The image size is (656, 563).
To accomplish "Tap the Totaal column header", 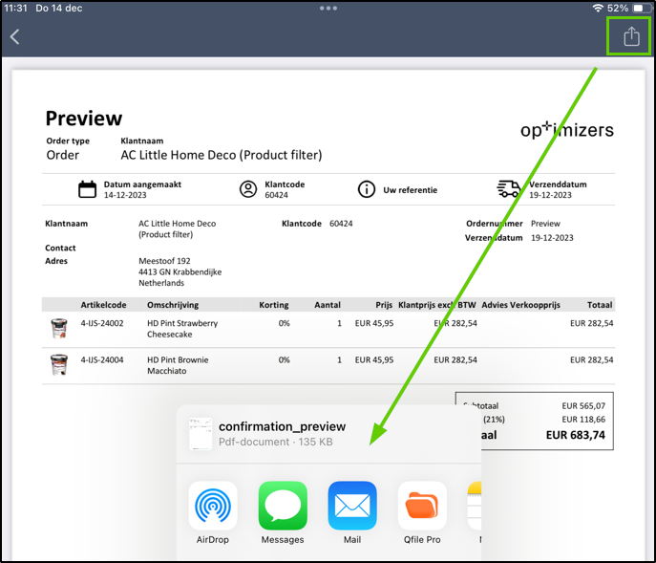I will (600, 305).
